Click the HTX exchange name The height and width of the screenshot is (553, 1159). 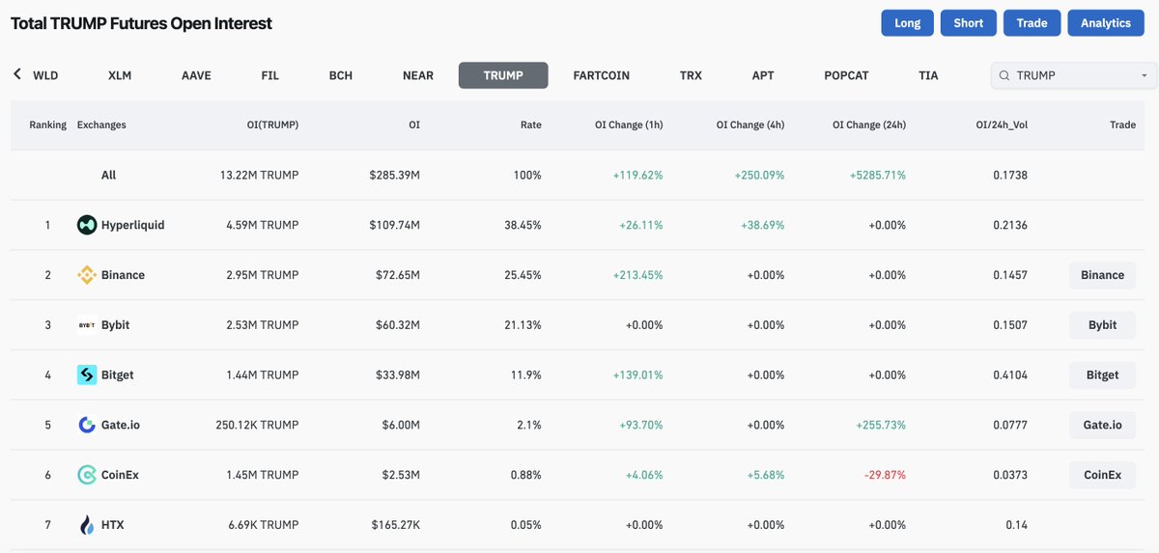[x=113, y=525]
